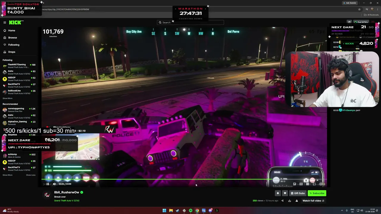
Task: Switch to Chrome in the taskbar
Action: tap(197, 210)
